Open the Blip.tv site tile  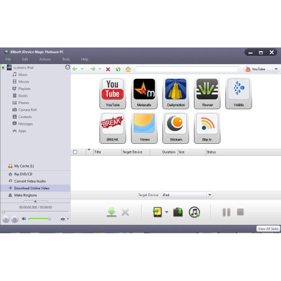tap(207, 128)
